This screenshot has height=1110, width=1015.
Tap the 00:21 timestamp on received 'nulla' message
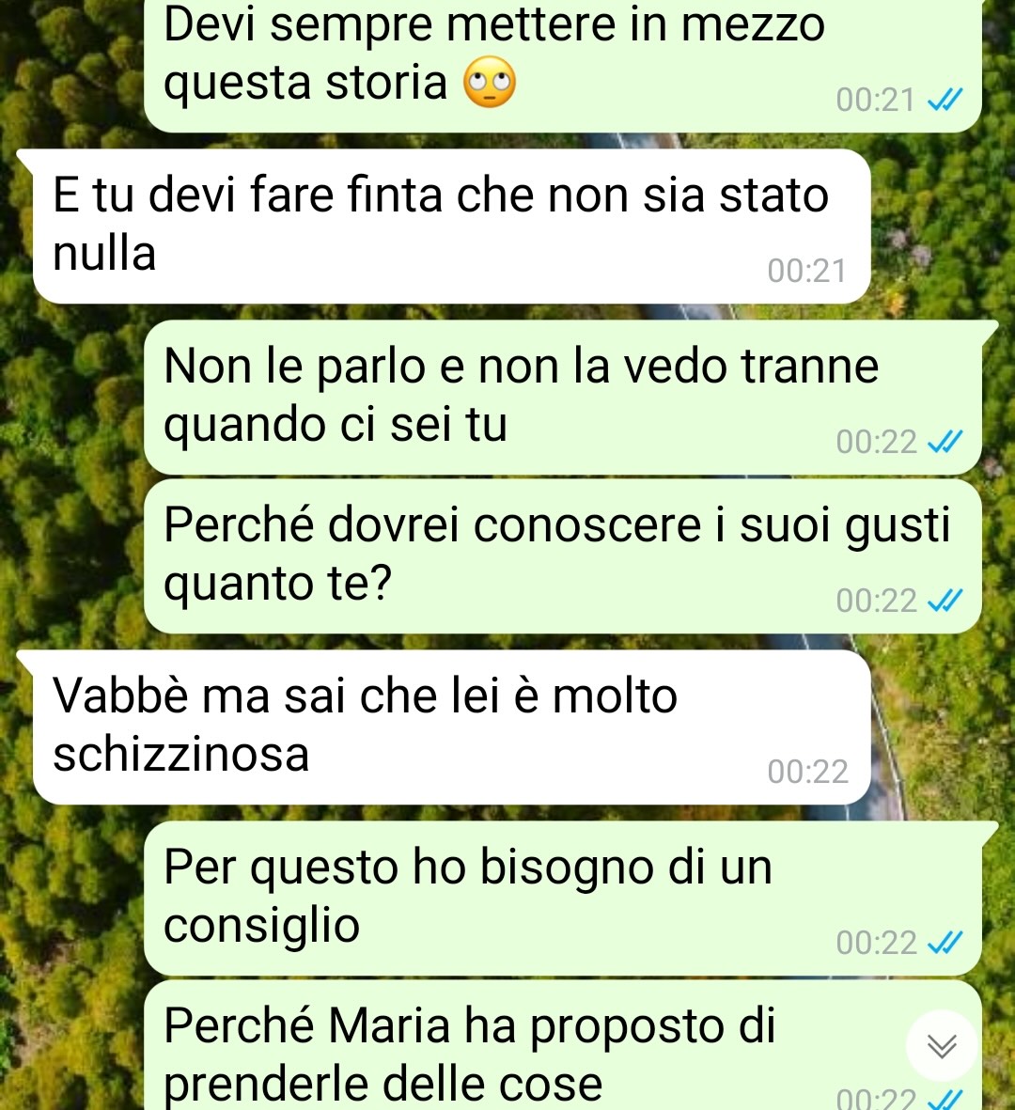point(807,271)
